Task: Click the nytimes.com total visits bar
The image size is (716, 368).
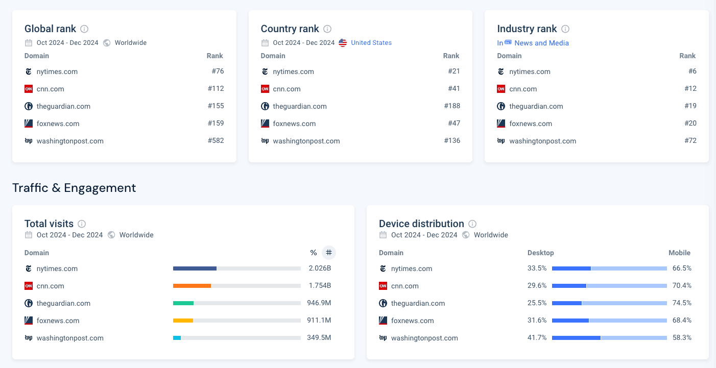Action: click(237, 268)
